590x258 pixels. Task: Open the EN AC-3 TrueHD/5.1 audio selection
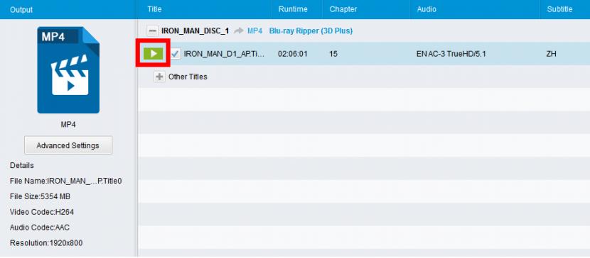pyautogui.click(x=451, y=54)
